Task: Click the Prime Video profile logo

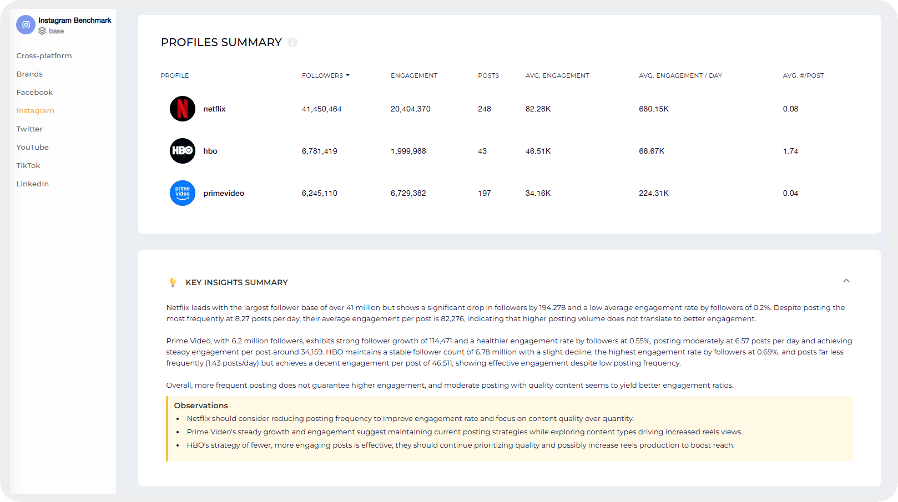Action: click(x=183, y=193)
